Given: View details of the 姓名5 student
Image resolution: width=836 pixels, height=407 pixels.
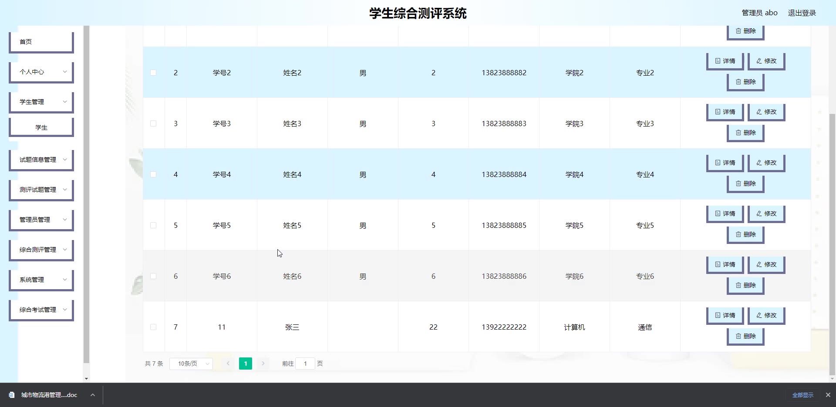Looking at the screenshot, I should tap(725, 214).
